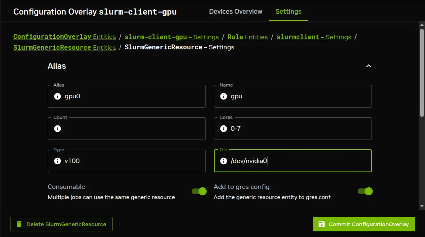
Task: Click the Type input showing v100
Action: point(126,161)
